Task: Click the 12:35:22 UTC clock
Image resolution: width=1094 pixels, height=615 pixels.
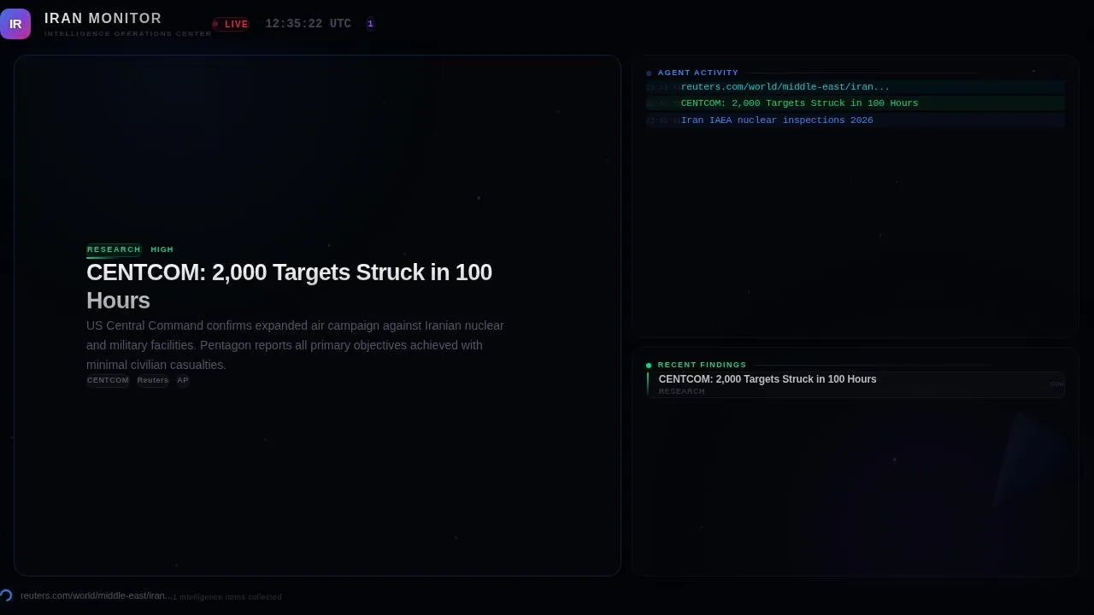Action: 308,24
